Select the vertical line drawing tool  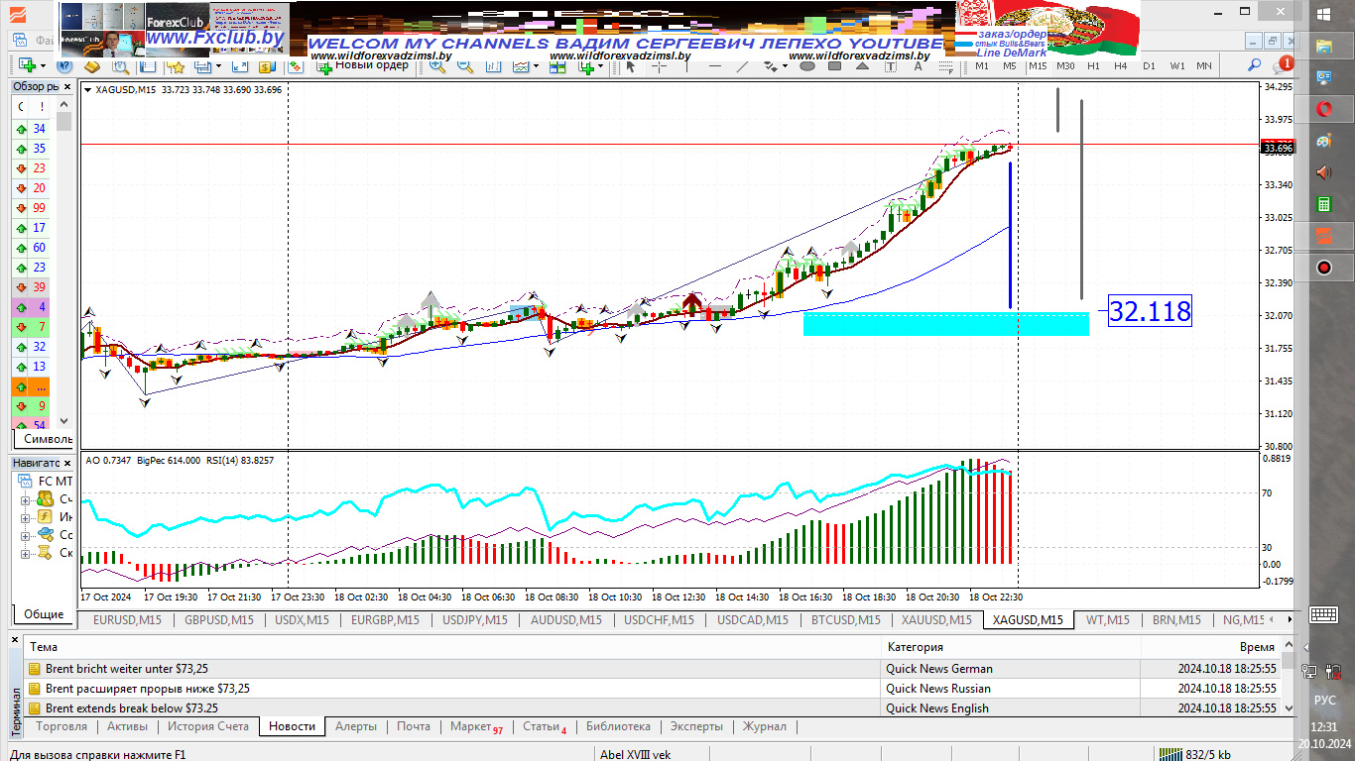click(x=686, y=66)
